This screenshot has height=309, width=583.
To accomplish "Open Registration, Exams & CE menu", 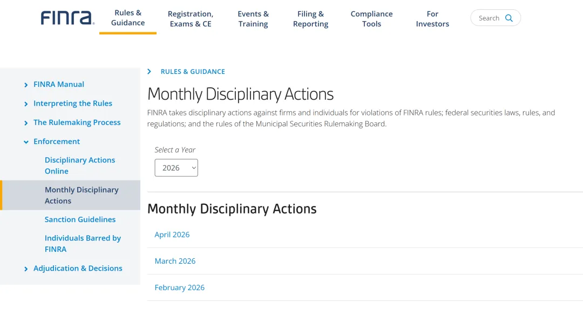I will point(191,19).
